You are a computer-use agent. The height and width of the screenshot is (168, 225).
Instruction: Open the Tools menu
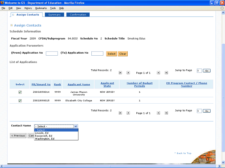[x=53, y=8]
